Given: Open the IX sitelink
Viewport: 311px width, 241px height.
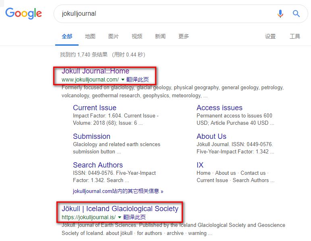Looking at the screenshot, I should (x=200, y=165).
